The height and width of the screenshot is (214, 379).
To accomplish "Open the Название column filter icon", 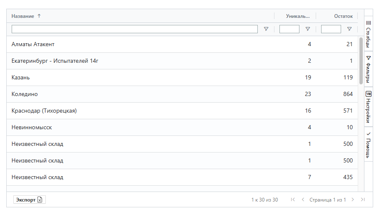I will coord(266,29).
